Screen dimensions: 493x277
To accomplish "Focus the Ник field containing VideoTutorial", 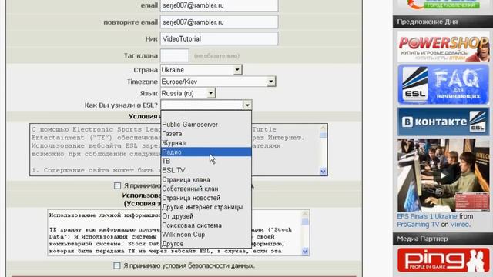I will point(219,39).
